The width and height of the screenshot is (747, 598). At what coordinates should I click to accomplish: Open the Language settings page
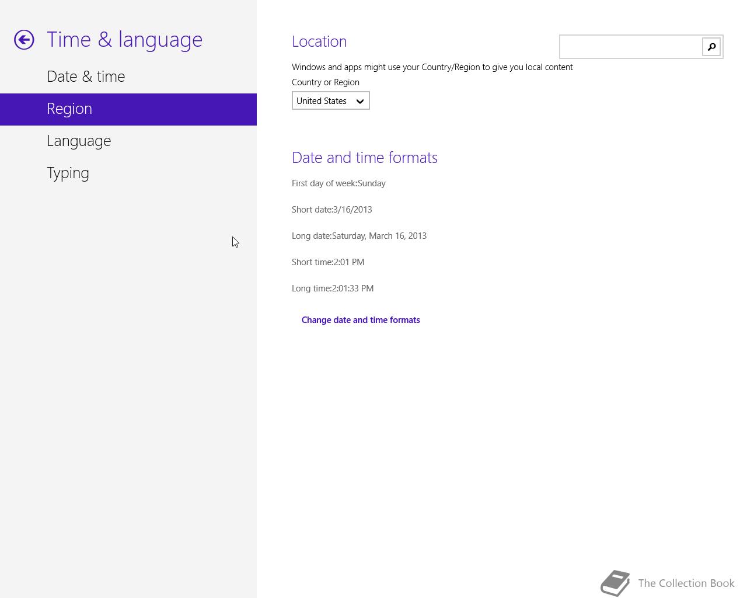79,141
